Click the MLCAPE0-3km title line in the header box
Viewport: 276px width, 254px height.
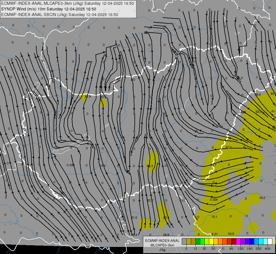[x=67, y=3]
